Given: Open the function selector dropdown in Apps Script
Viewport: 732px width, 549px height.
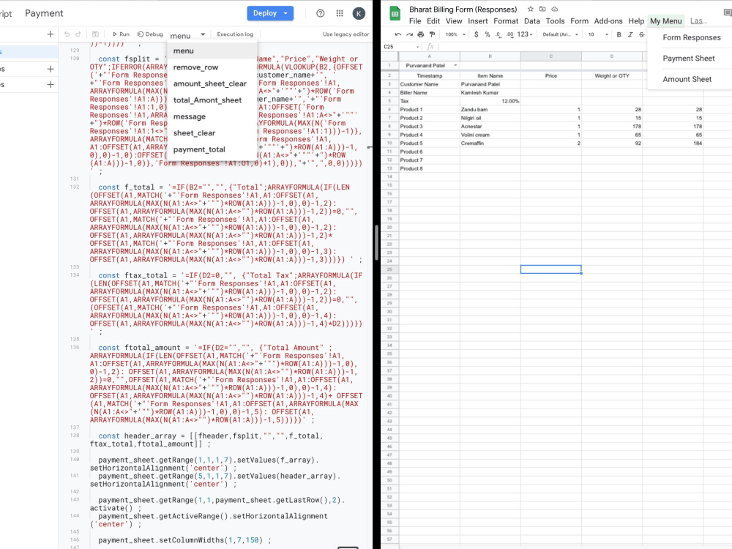Looking at the screenshot, I should 189,33.
